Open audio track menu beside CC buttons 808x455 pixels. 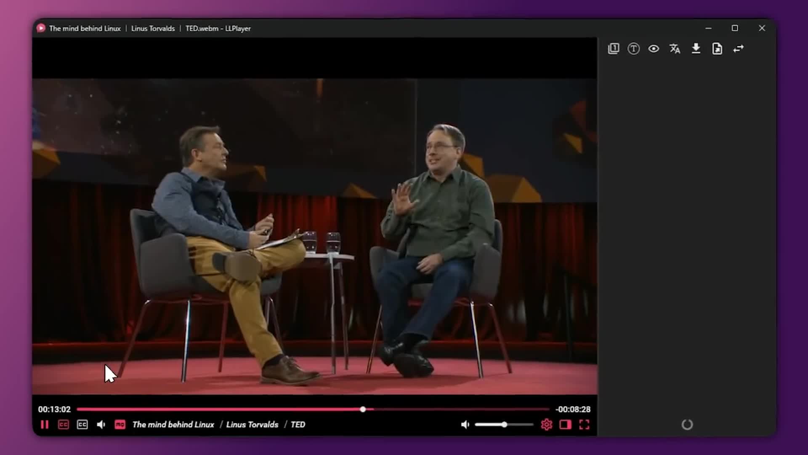[101, 425]
